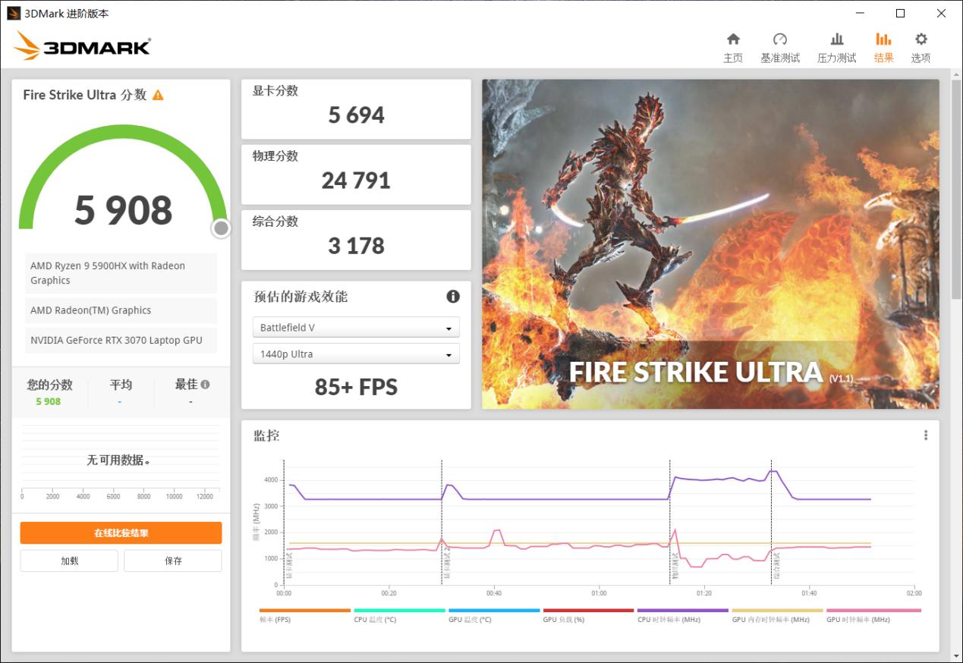
Task: Switch to the 压力测试 (Stress Test) tab
Action: [836, 46]
